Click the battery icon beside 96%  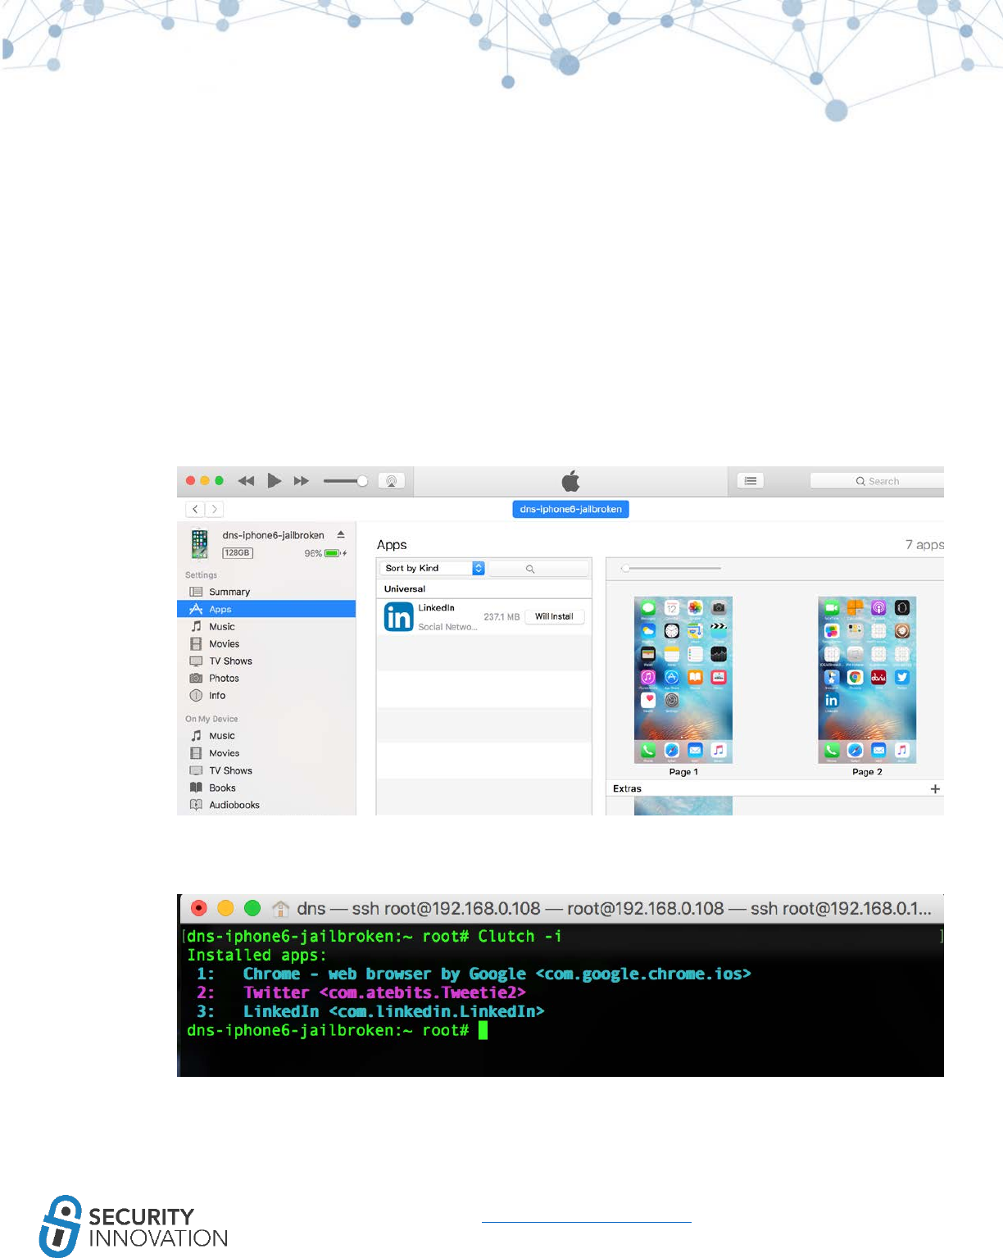click(x=333, y=553)
